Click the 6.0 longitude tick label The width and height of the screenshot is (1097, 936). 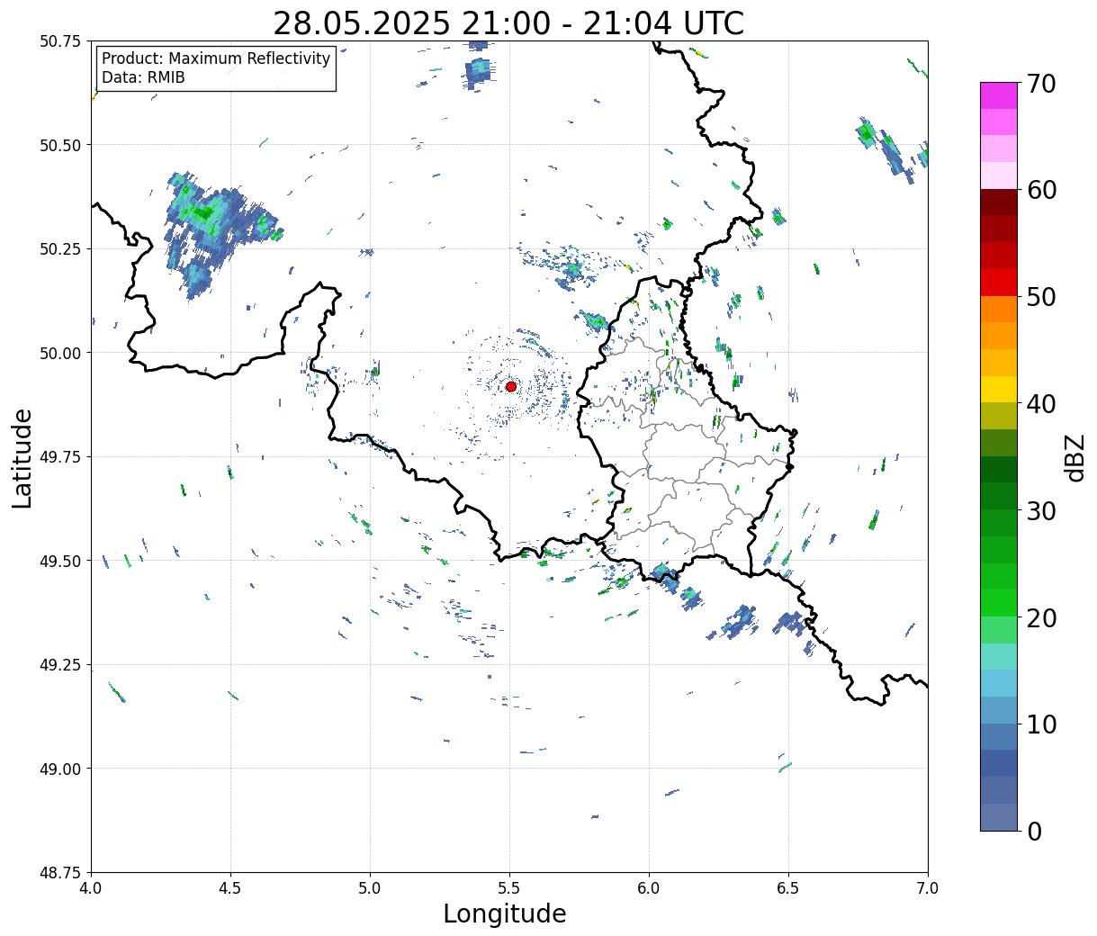coord(649,888)
